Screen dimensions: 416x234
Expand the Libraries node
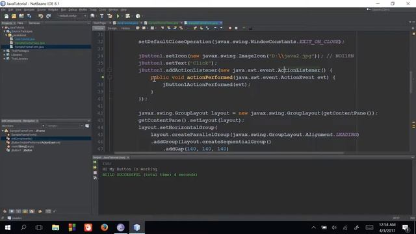(x=5, y=55)
